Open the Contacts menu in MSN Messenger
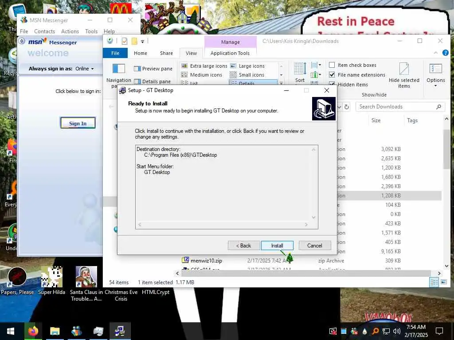Viewport: 454px width, 340px height. click(44, 31)
